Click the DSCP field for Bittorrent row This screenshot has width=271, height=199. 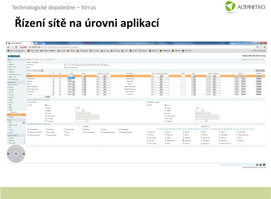(x=183, y=76)
